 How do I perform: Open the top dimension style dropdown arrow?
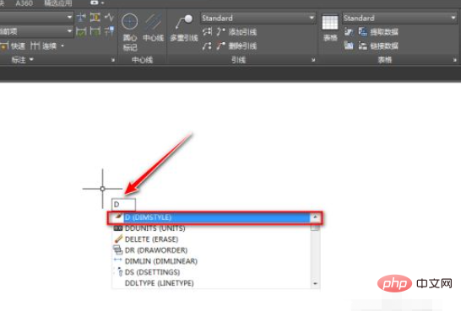69,18
